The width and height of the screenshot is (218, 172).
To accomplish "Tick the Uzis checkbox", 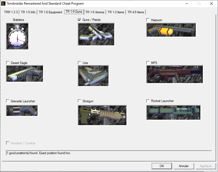I will 79,63.
